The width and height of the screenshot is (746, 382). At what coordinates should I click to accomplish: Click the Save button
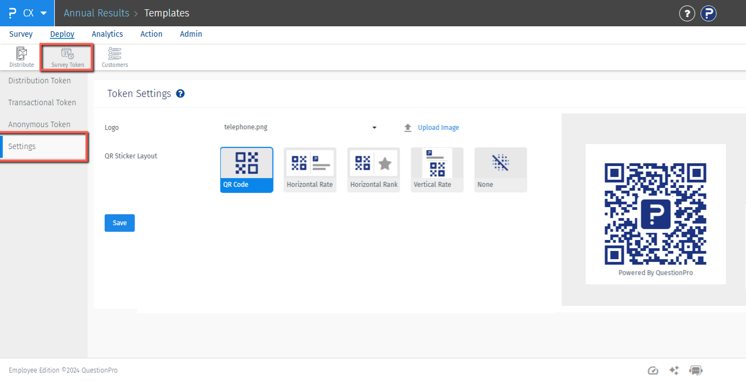pyautogui.click(x=119, y=223)
